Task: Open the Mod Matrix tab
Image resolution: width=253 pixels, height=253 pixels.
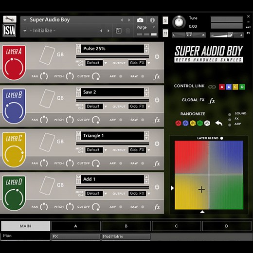Action: tap(126, 236)
